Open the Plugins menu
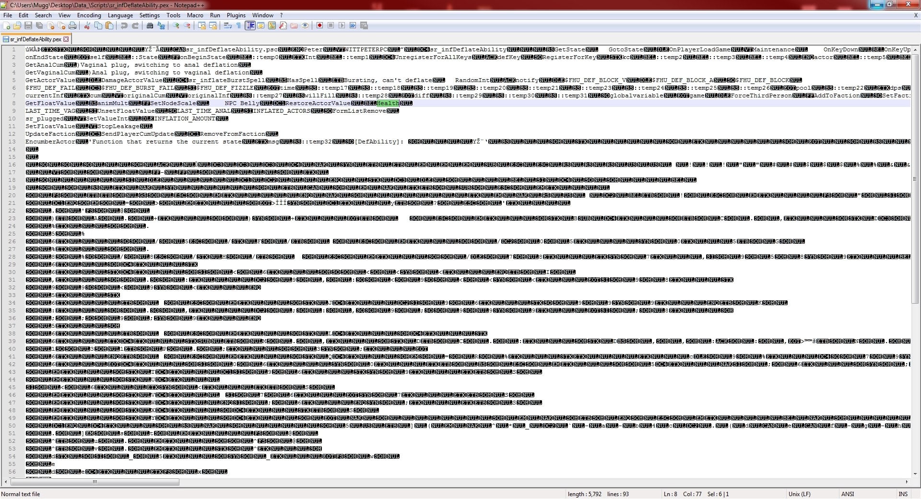 tap(236, 15)
